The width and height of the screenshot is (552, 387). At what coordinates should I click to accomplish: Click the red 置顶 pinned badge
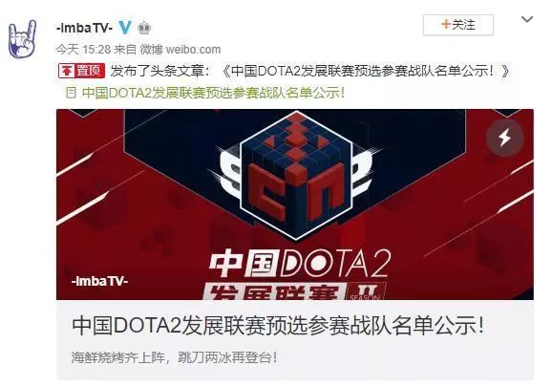pyautogui.click(x=82, y=71)
